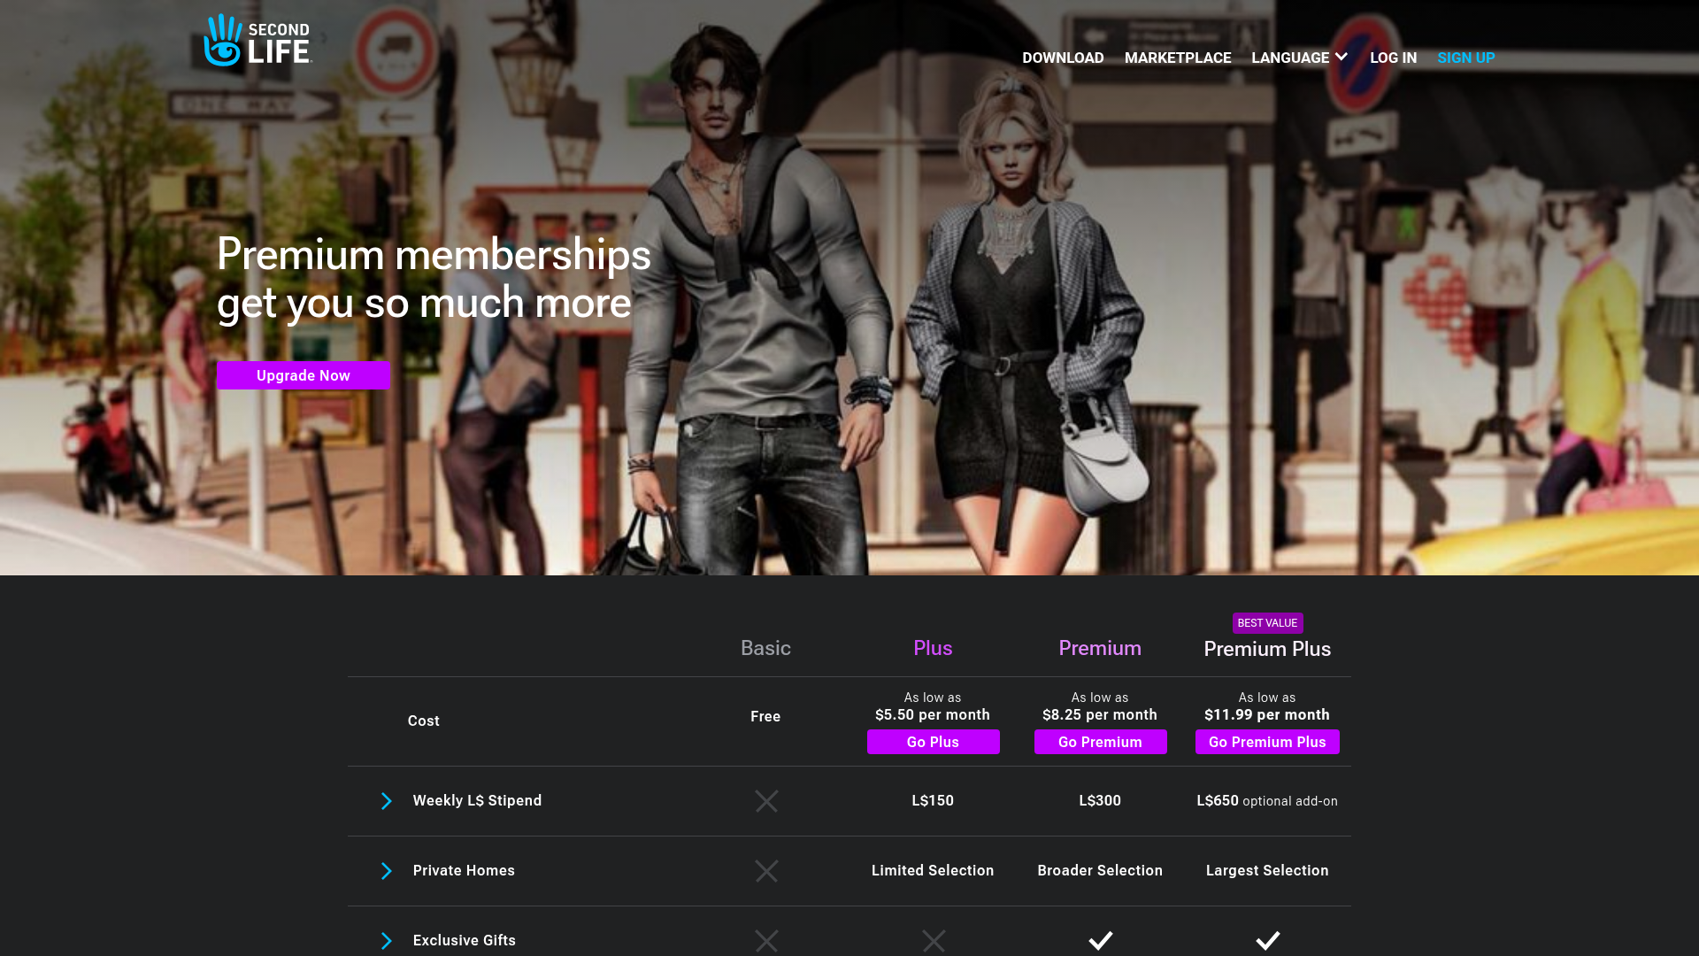1699x956 pixels.
Task: Click LOG IN link
Action: tap(1393, 58)
